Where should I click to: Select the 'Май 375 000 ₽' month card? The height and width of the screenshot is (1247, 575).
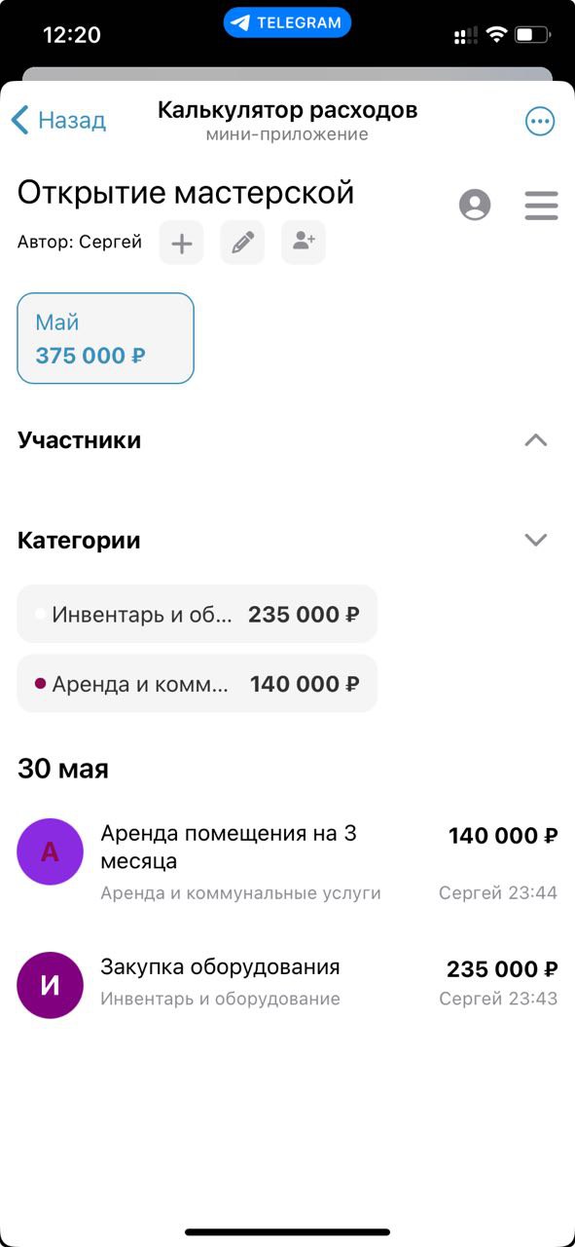(105, 338)
